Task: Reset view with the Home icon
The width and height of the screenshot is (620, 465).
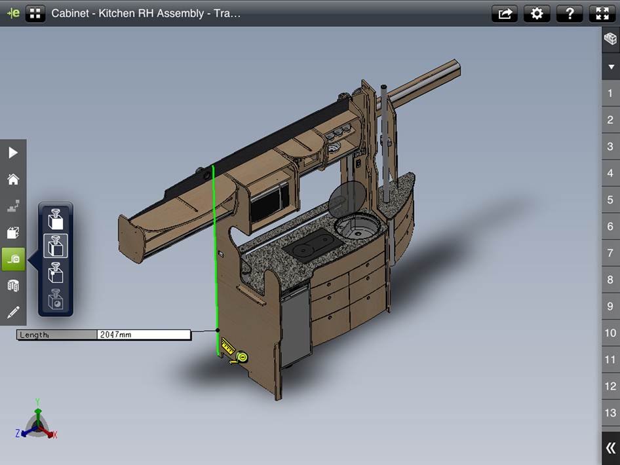Action: point(13,179)
